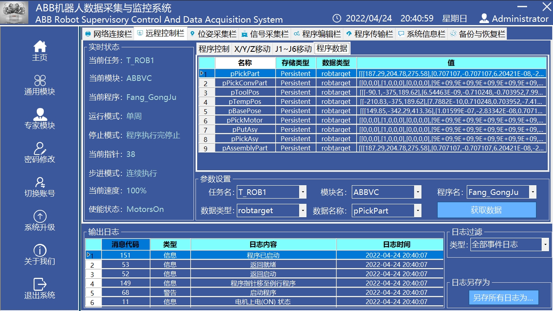
Task: Switch to 位姿采集栏 tab
Action: point(213,34)
